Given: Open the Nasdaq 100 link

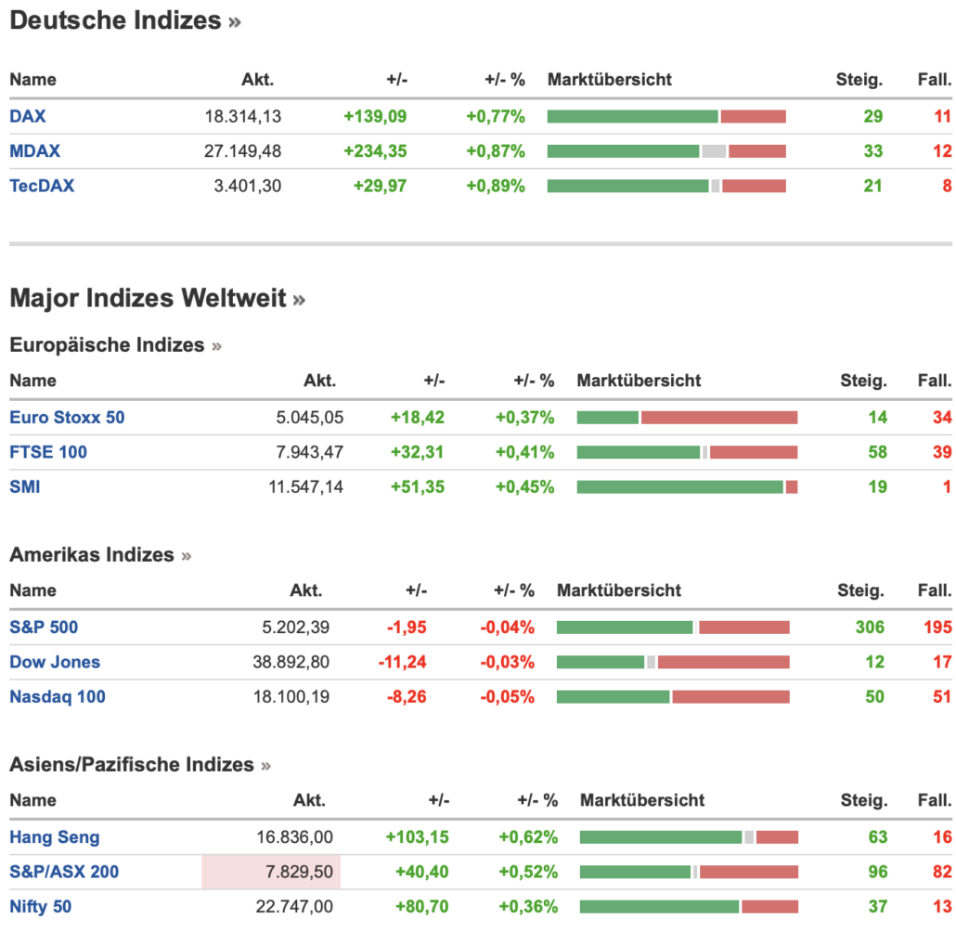Looking at the screenshot, I should (x=58, y=696).
